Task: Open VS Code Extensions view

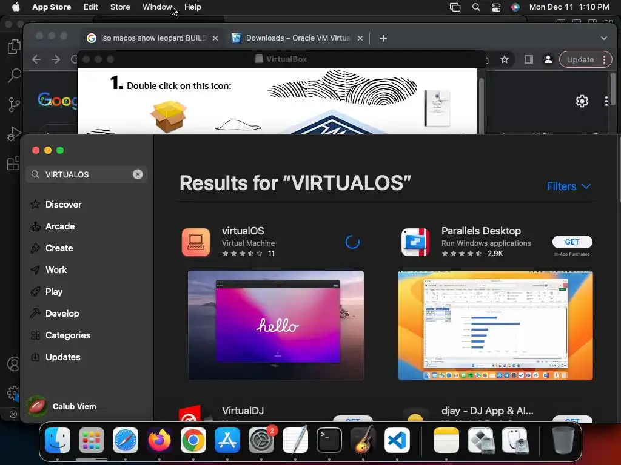Action: 13,163
